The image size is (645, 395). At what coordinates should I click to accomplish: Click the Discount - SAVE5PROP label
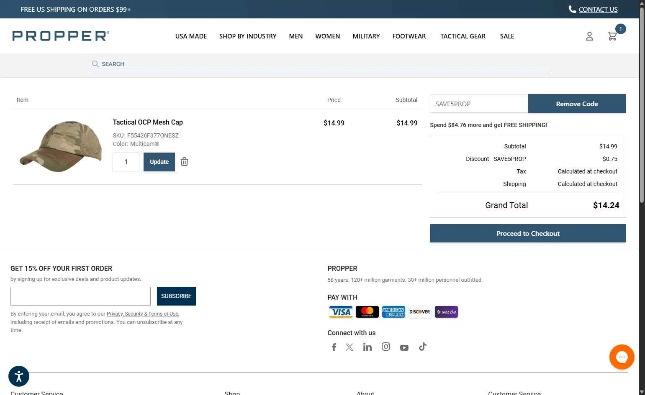click(x=496, y=159)
